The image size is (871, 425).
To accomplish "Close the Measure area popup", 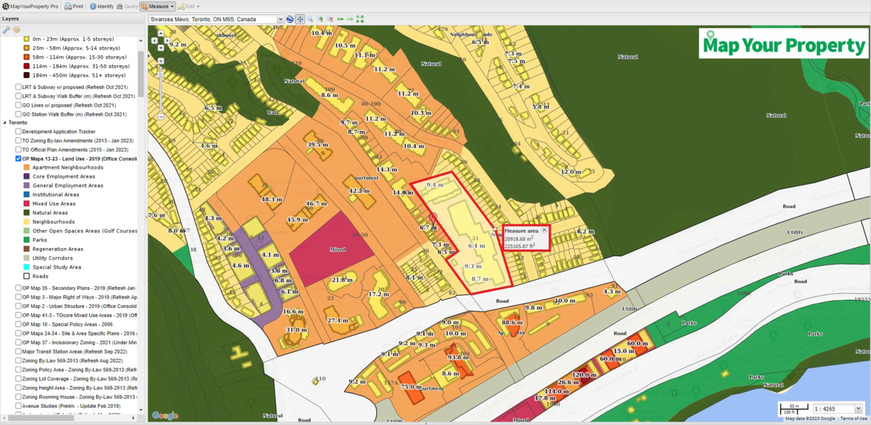I will pos(544,230).
